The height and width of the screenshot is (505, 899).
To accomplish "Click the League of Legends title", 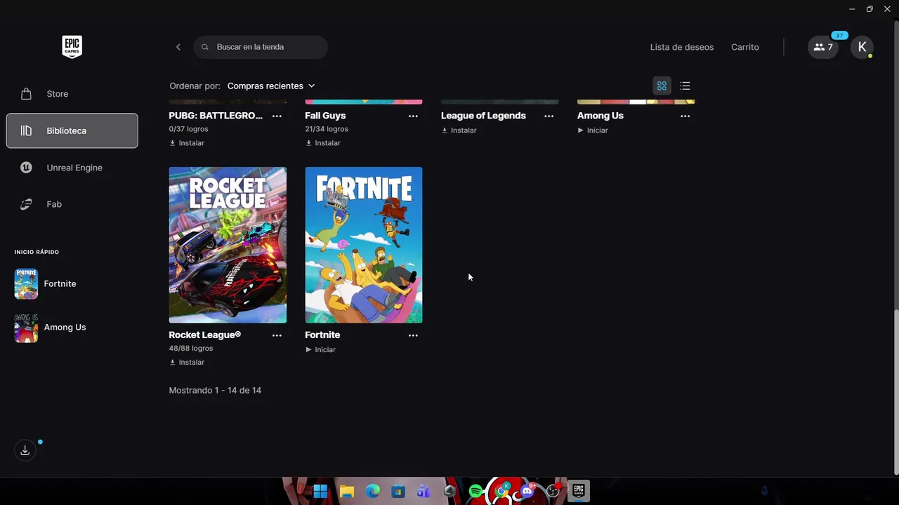I will pos(483,116).
